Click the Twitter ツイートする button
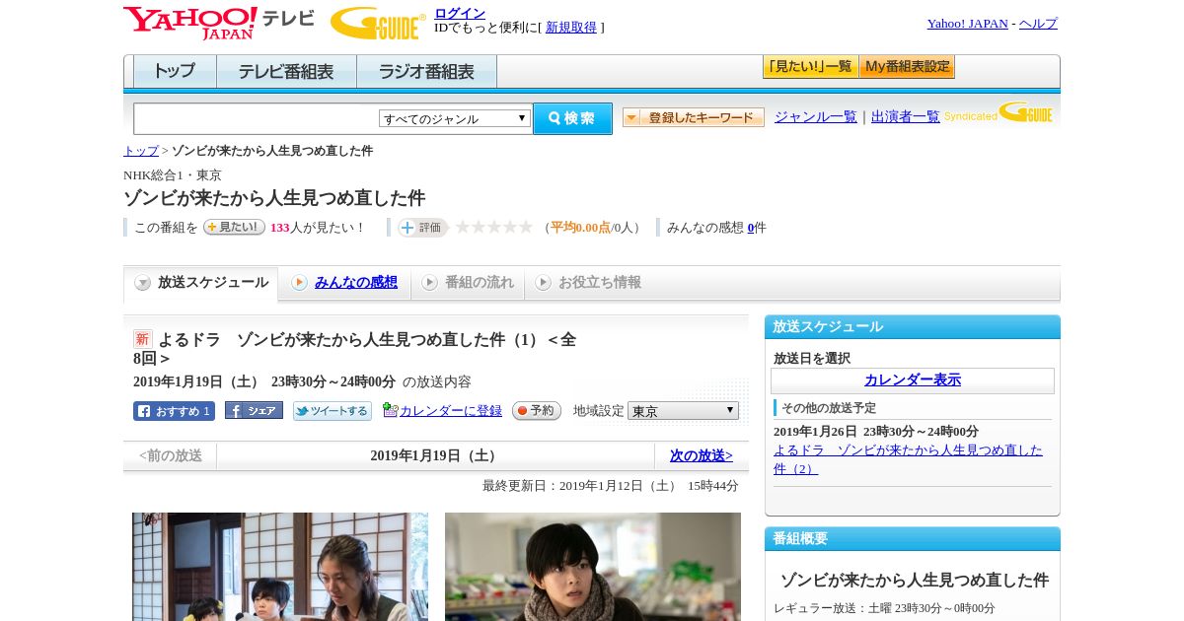Screen dimensions: 1184x621 click(x=333, y=411)
